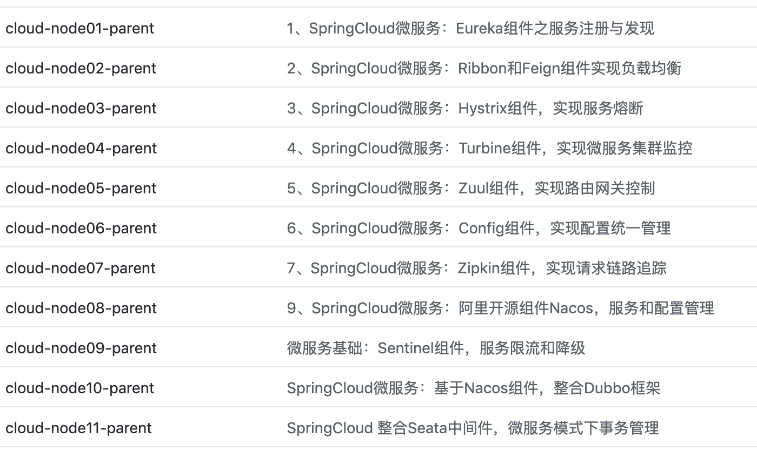Image resolution: width=757 pixels, height=457 pixels.
Task: Click the Sentinel组件 rate limiting description
Action: point(436,348)
